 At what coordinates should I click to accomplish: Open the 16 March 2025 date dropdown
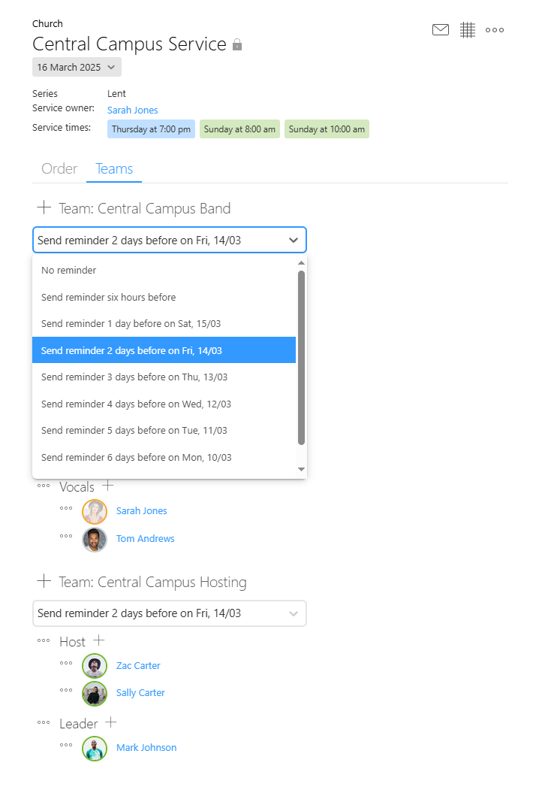tap(77, 67)
